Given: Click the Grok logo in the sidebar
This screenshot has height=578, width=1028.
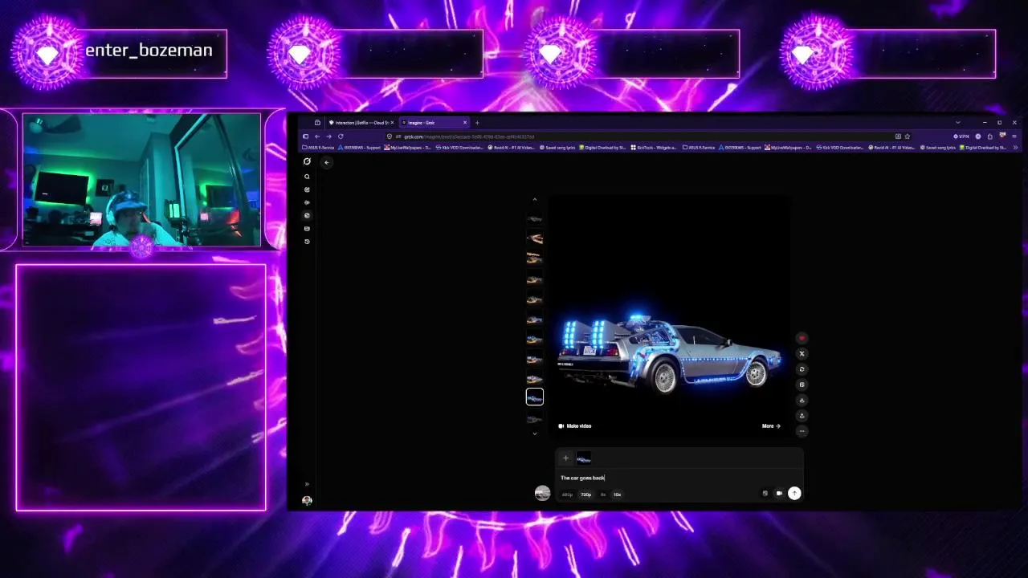Looking at the screenshot, I should (307, 161).
